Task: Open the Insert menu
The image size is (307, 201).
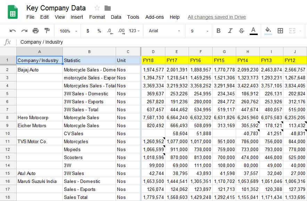Action: [77, 17]
